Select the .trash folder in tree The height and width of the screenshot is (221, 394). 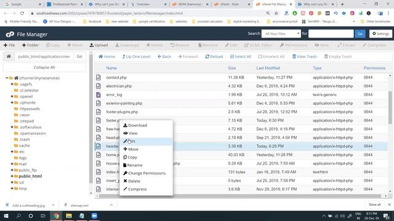coord(25,139)
